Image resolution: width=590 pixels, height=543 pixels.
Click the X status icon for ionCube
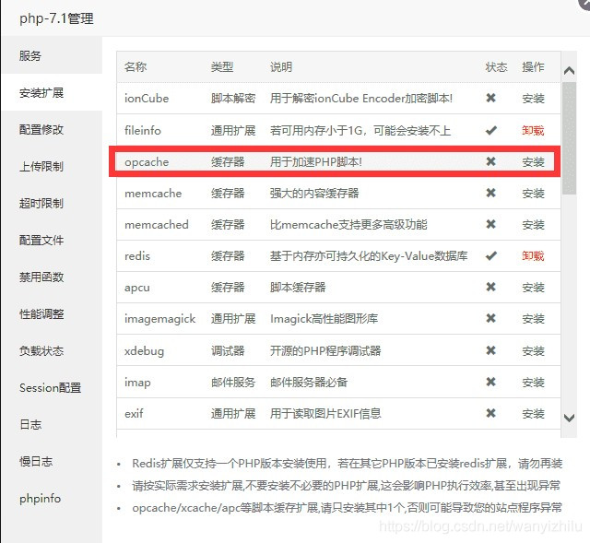tap(490, 99)
